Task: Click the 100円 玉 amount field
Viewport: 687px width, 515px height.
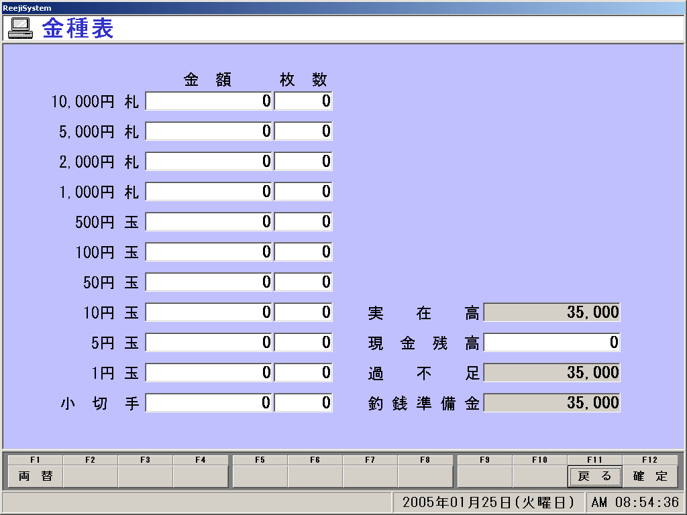Action: click(209, 252)
